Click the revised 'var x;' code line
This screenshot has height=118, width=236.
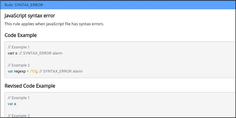12,104
